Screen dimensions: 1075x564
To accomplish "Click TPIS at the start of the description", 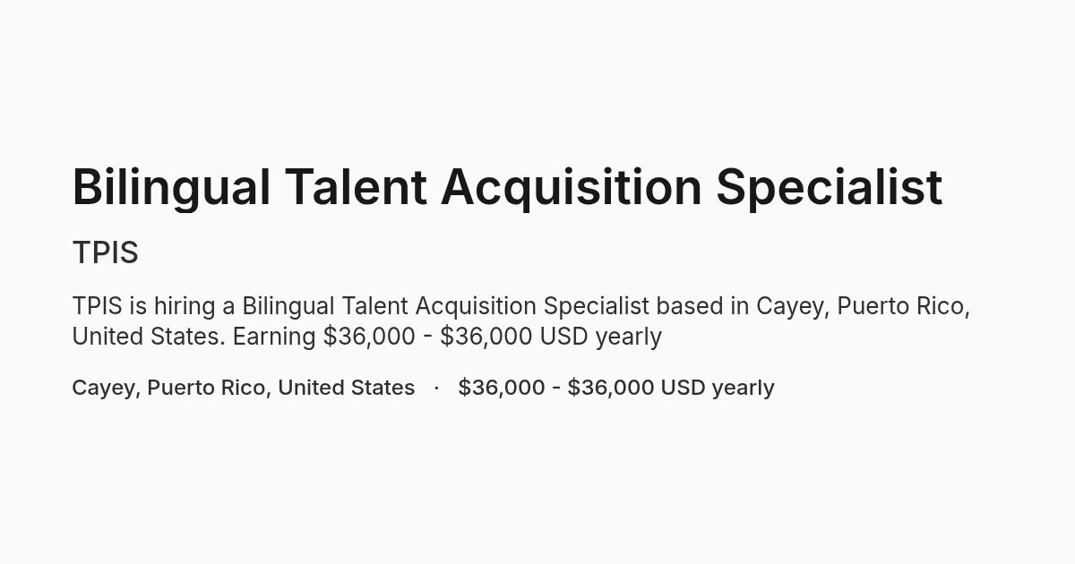I will point(97,306).
